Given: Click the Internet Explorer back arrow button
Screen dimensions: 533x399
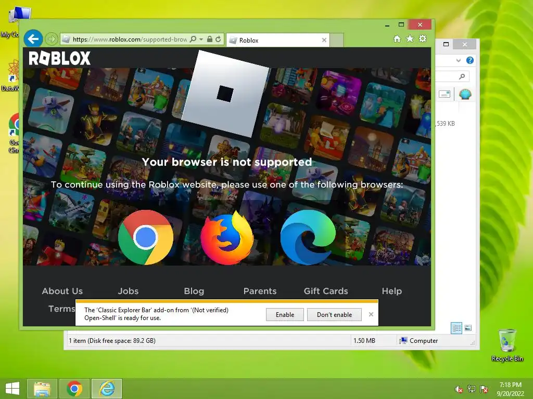Looking at the screenshot, I should coord(33,39).
